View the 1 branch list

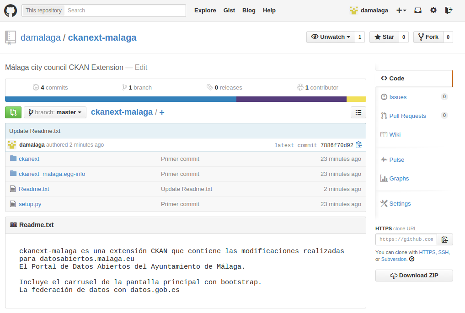137,87
